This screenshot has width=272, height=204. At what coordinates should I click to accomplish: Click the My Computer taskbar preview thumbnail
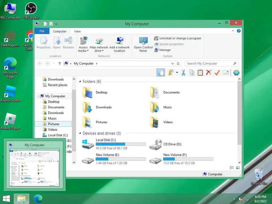[x=35, y=167]
